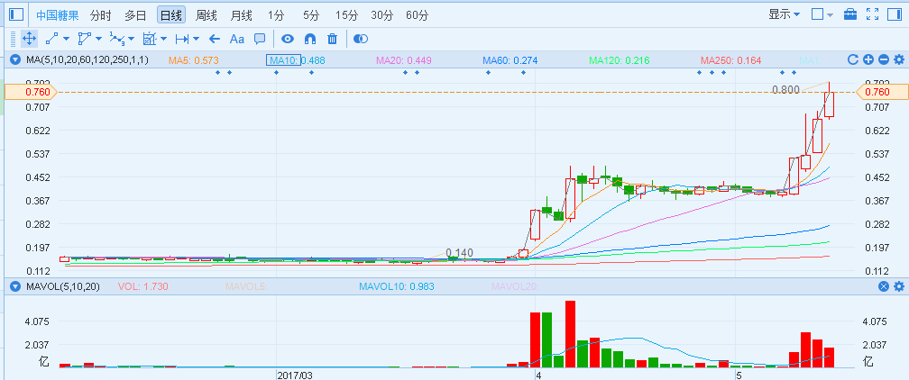Toggle the MA120 line label
The width and height of the screenshot is (909, 380).
[620, 60]
